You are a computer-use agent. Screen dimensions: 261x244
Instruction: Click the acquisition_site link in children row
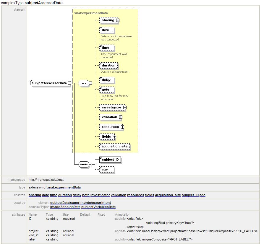pos(168,195)
